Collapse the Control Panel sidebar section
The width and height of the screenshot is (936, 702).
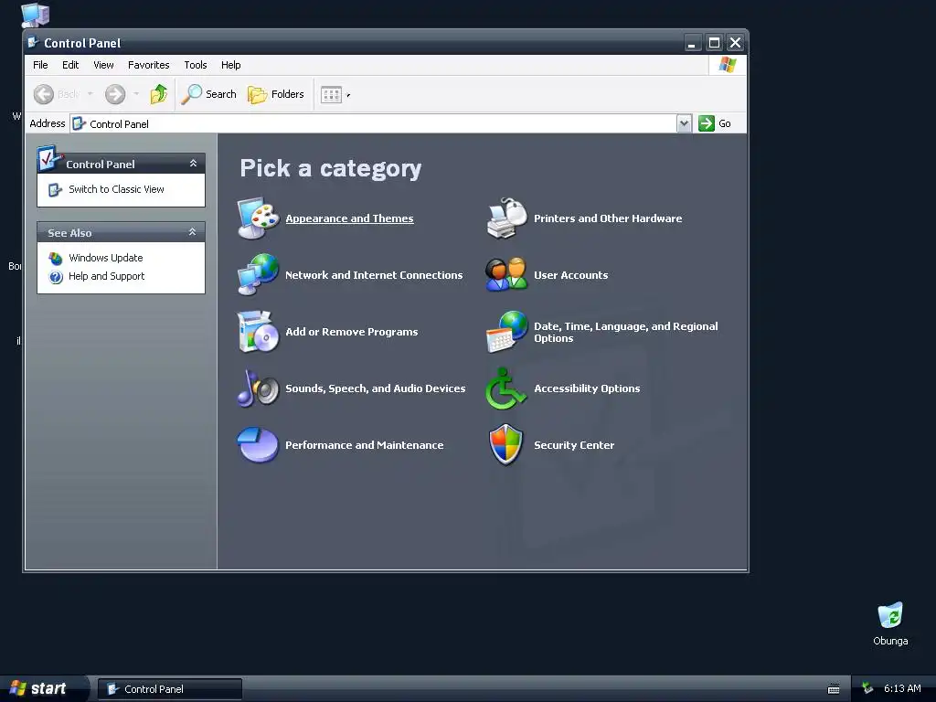193,164
